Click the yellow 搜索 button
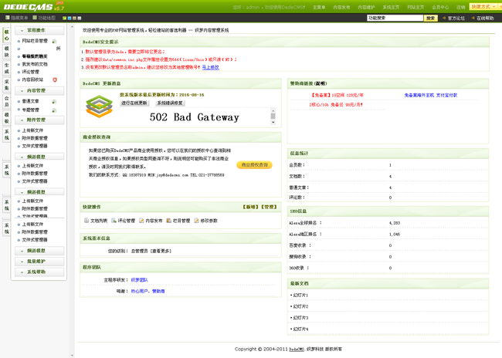 click(431, 19)
